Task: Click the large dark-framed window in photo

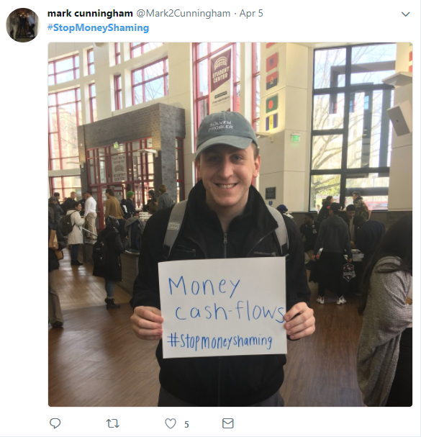Action: (352, 127)
